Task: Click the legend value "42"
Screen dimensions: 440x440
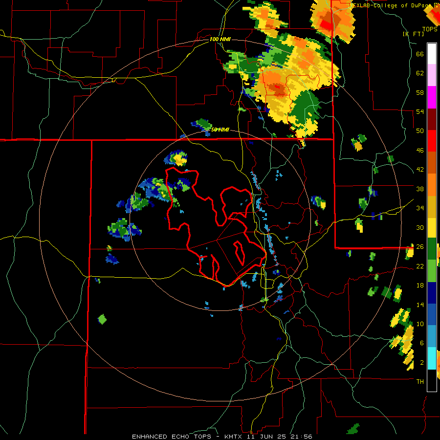Action: [x=420, y=170]
